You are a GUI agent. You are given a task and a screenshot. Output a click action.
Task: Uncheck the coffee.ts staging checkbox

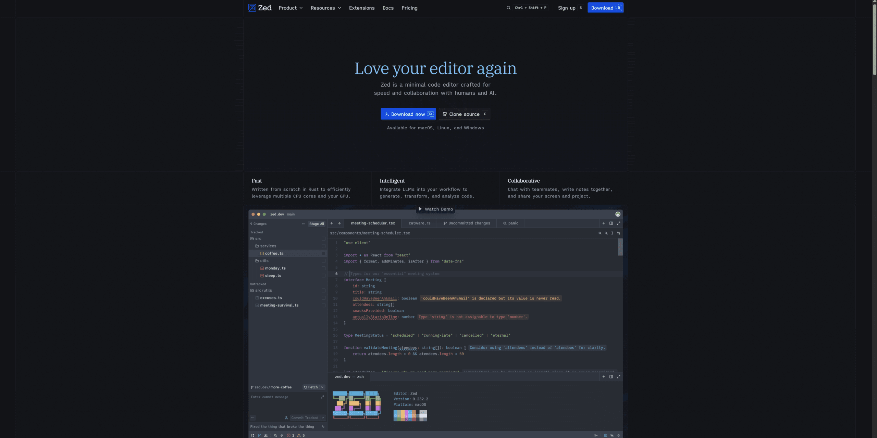(x=323, y=253)
